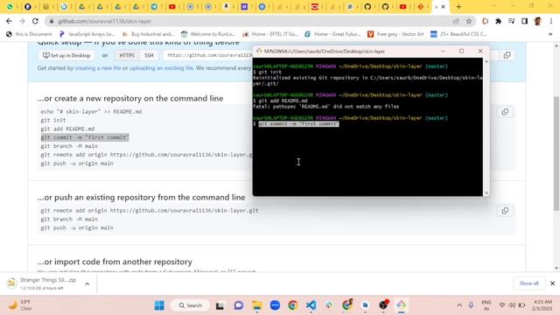The width and height of the screenshot is (560, 315).
Task: Open Git Bash taskbar icon
Action: click(401, 305)
